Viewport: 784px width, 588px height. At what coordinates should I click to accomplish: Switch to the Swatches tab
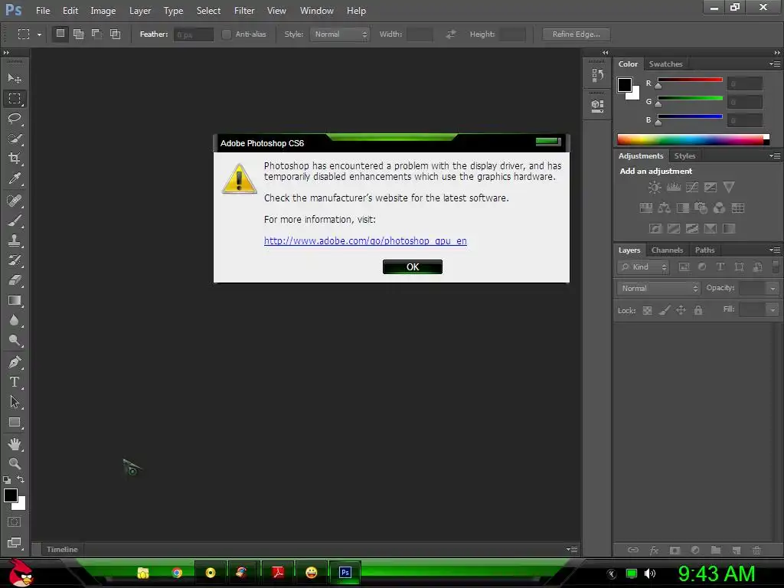tap(665, 64)
